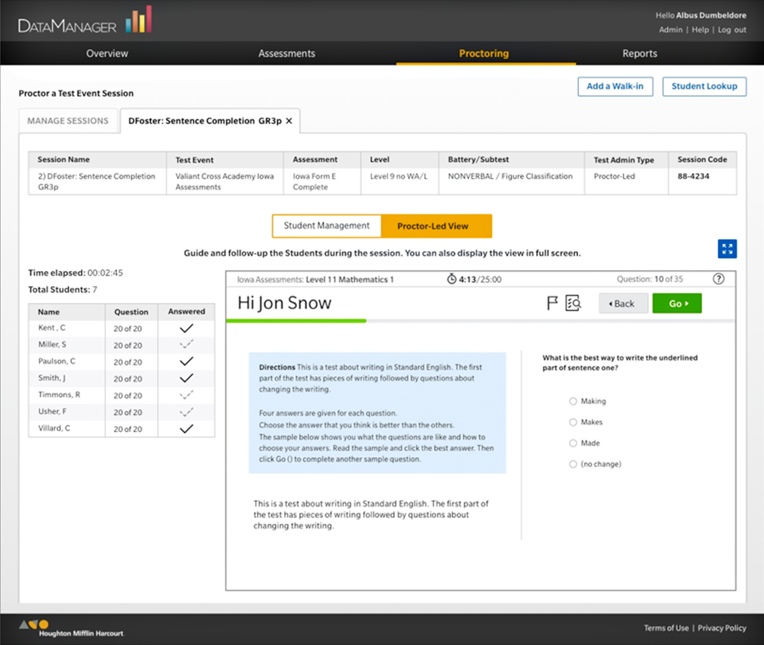The height and width of the screenshot is (645, 764).
Task: Select the (no change) answer option
Action: (573, 464)
